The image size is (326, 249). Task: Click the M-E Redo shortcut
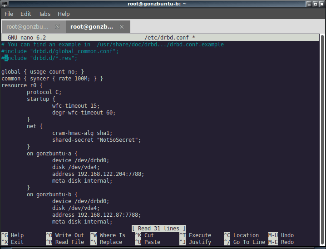pos(281,242)
